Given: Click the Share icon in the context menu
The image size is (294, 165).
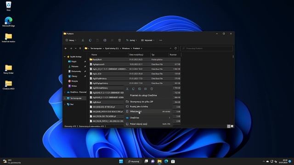Looking at the screenshot, I should coord(146,88).
